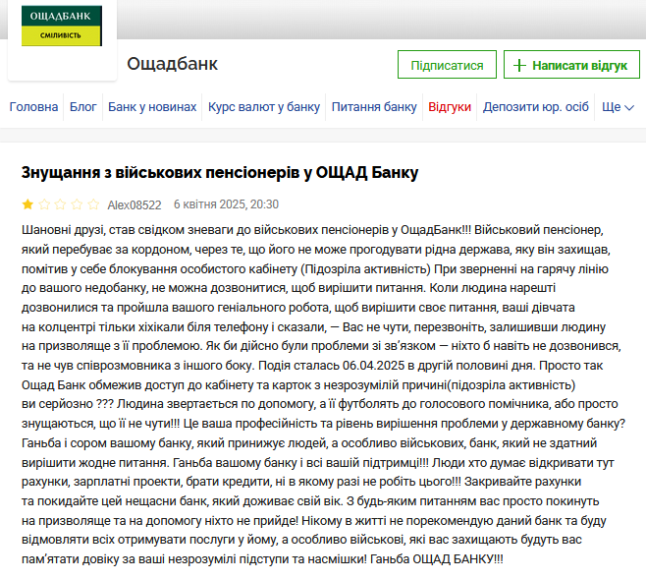Open the Ощадбанк bank name heading
This screenshot has width=646, height=580.
(x=173, y=65)
